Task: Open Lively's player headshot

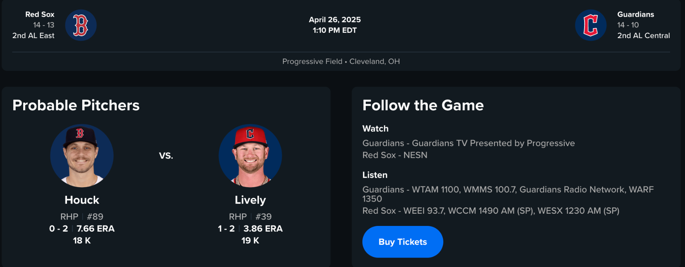Action: (250, 156)
